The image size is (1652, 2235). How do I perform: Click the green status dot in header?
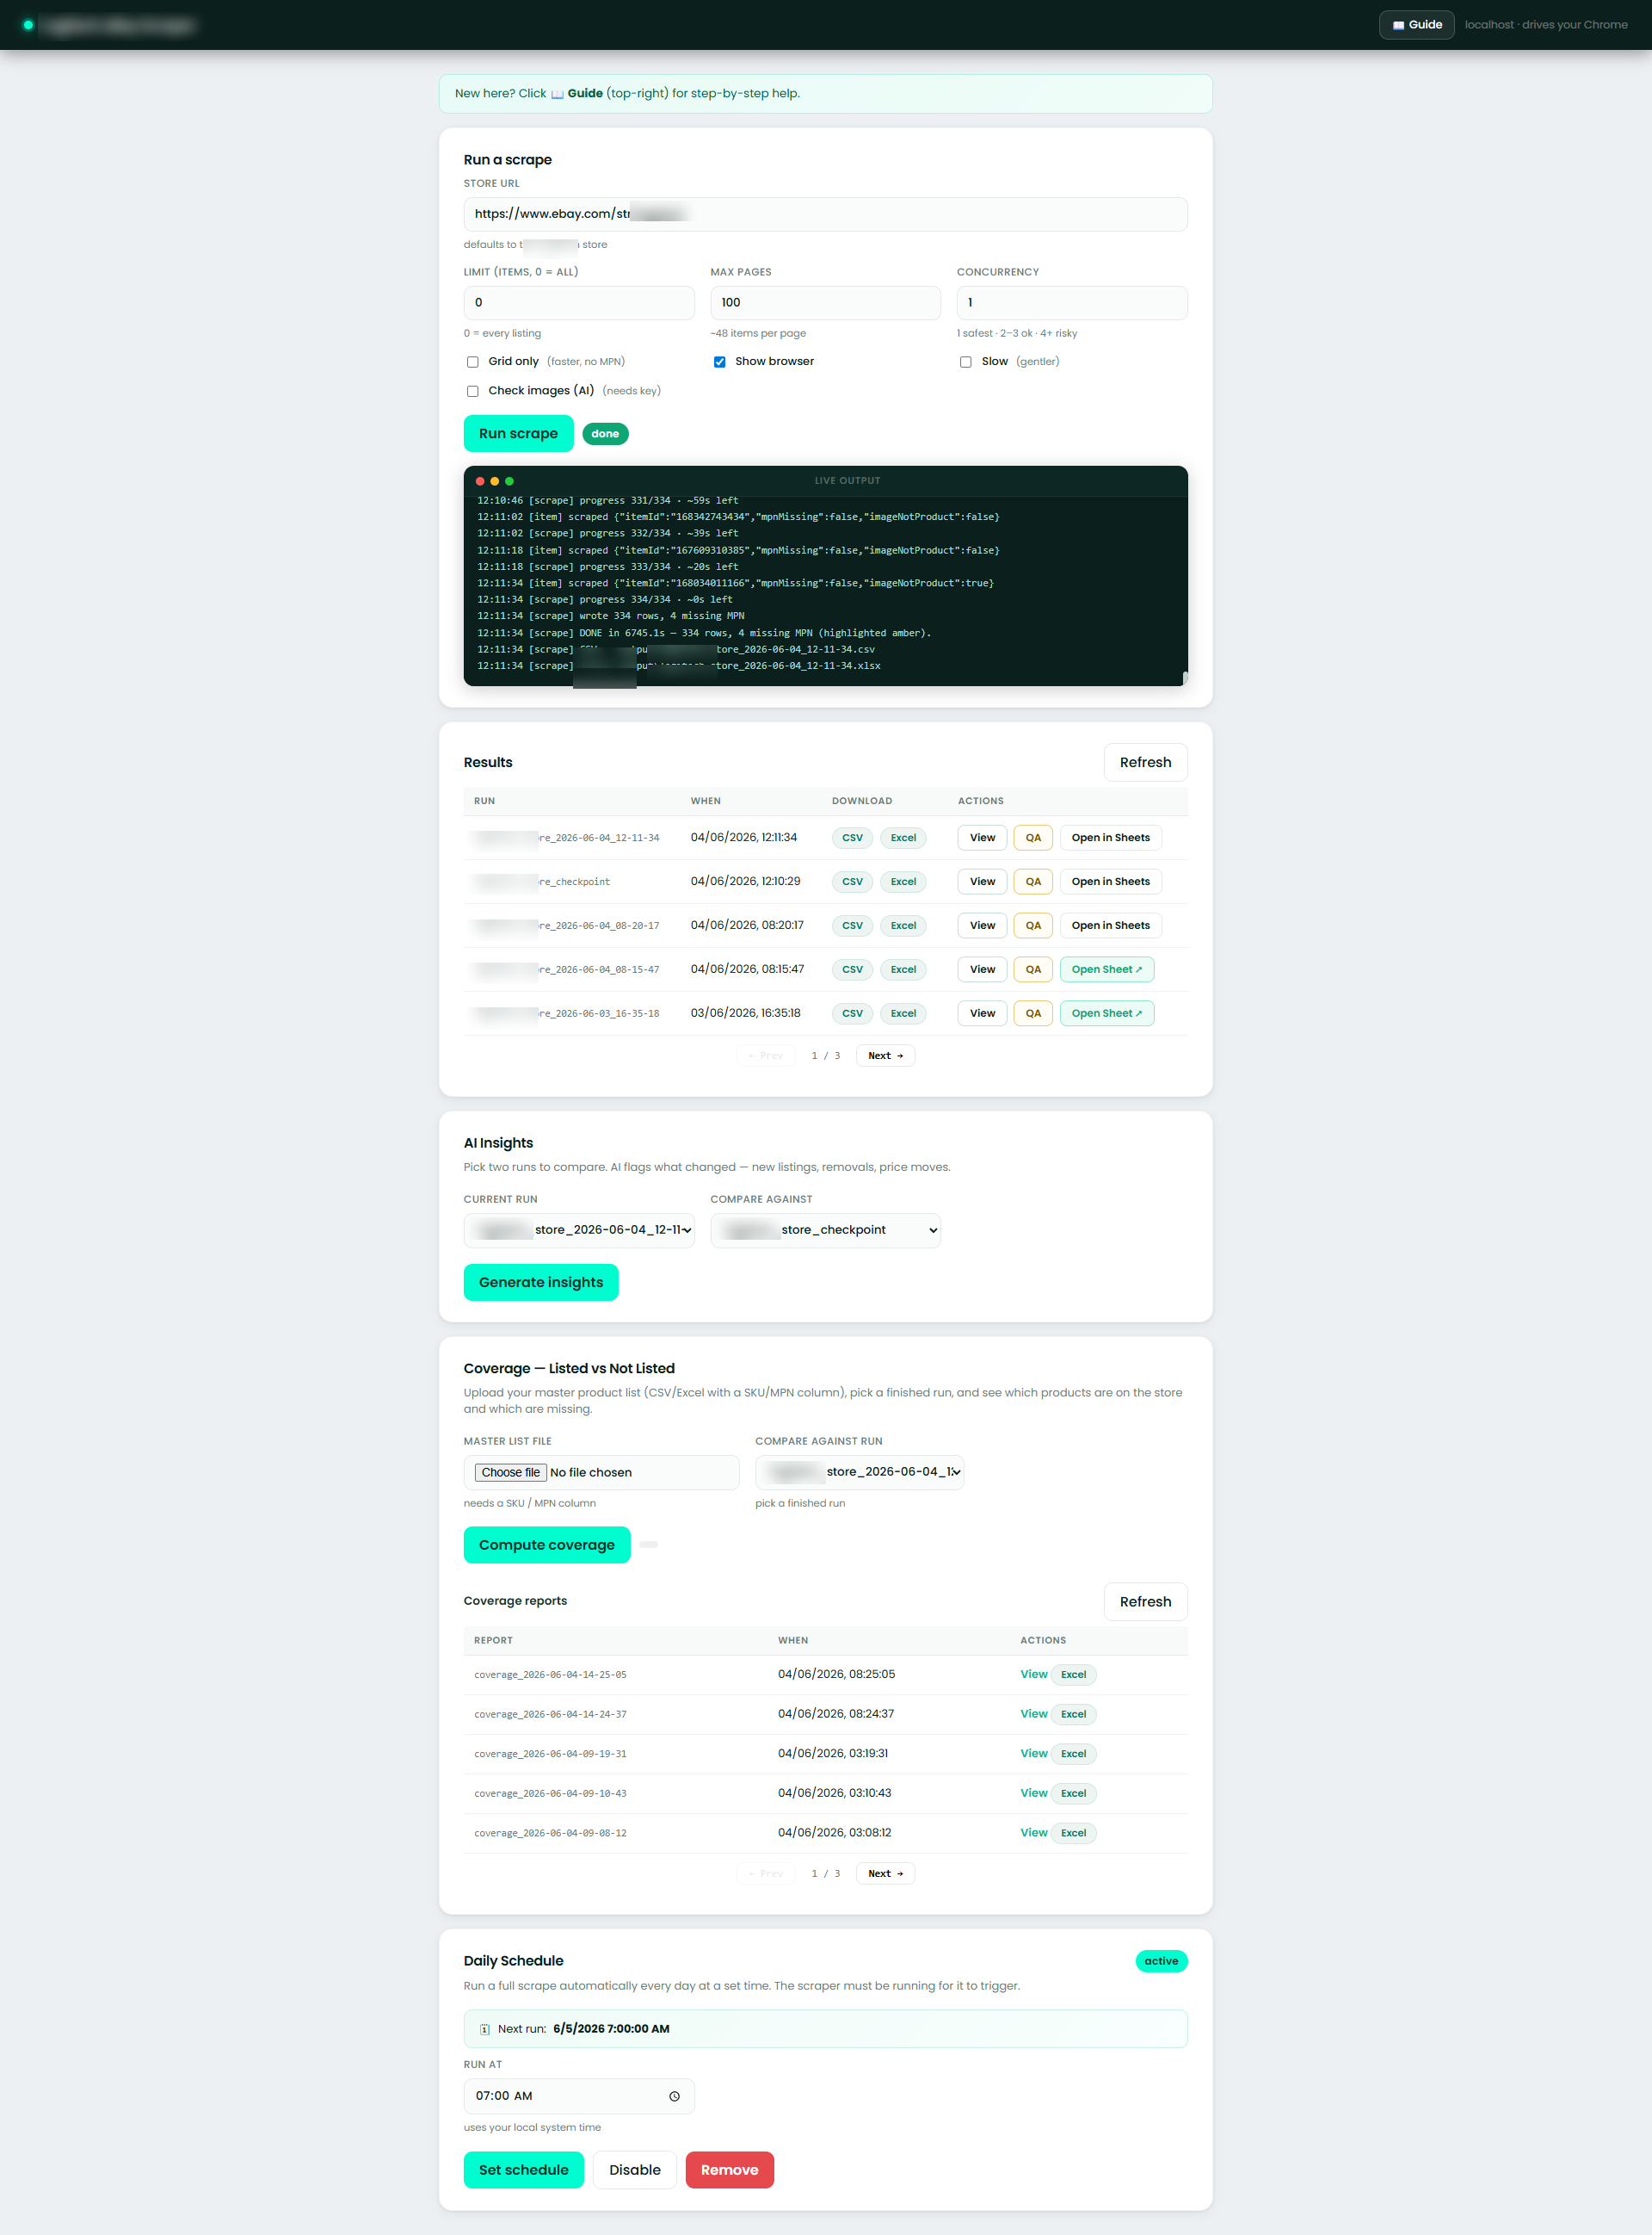point(28,25)
